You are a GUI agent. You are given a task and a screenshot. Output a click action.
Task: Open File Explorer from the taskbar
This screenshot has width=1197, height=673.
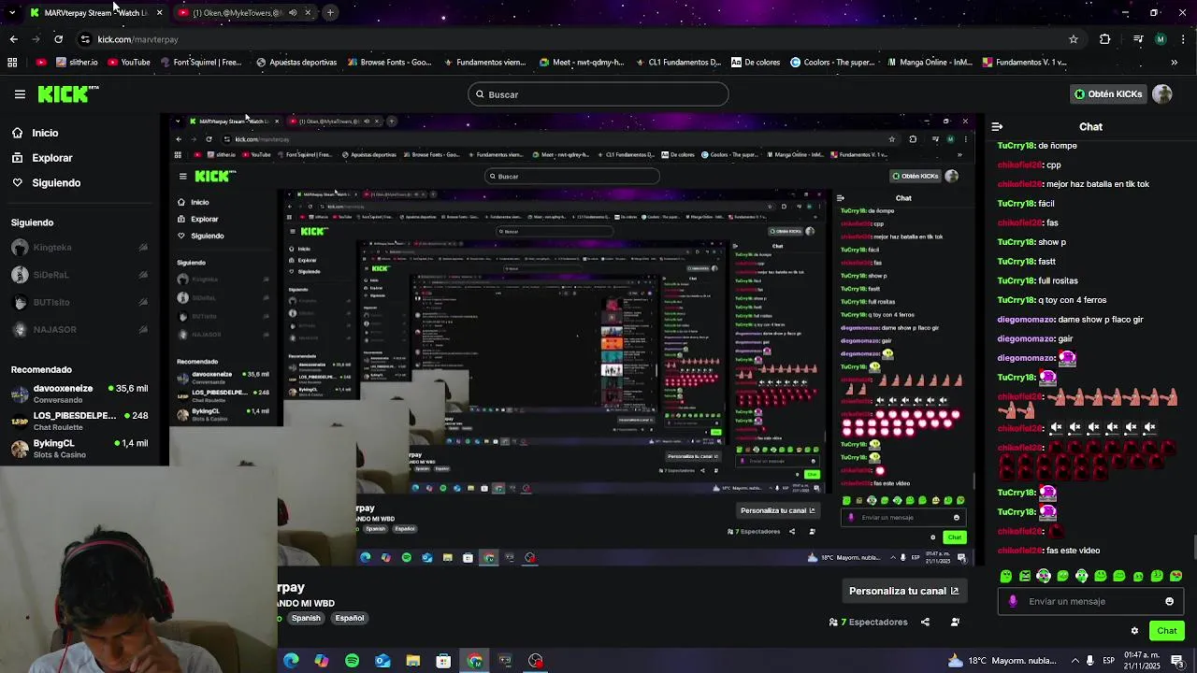point(413,661)
